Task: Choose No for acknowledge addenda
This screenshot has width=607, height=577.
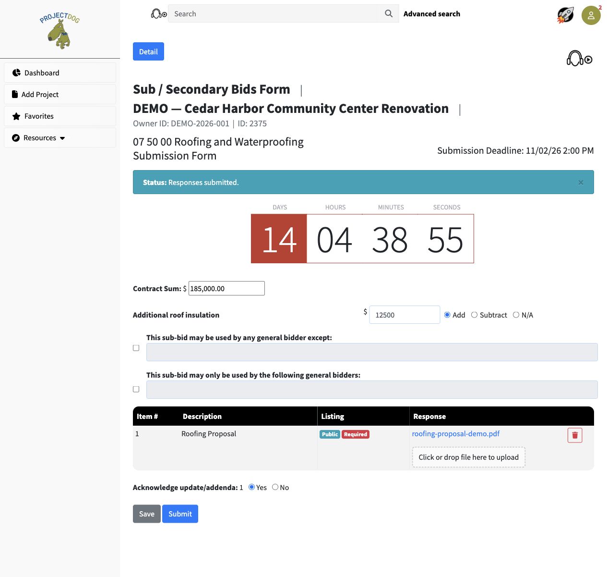Action: coord(275,487)
